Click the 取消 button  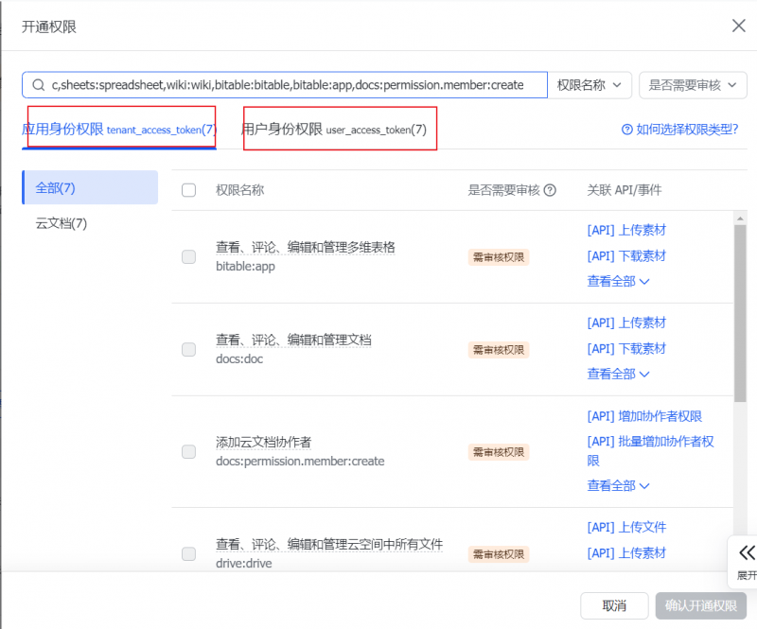pos(613,606)
